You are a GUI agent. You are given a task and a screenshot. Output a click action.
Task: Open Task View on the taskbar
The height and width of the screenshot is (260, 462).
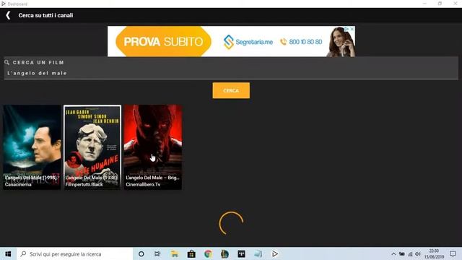pyautogui.click(x=157, y=253)
